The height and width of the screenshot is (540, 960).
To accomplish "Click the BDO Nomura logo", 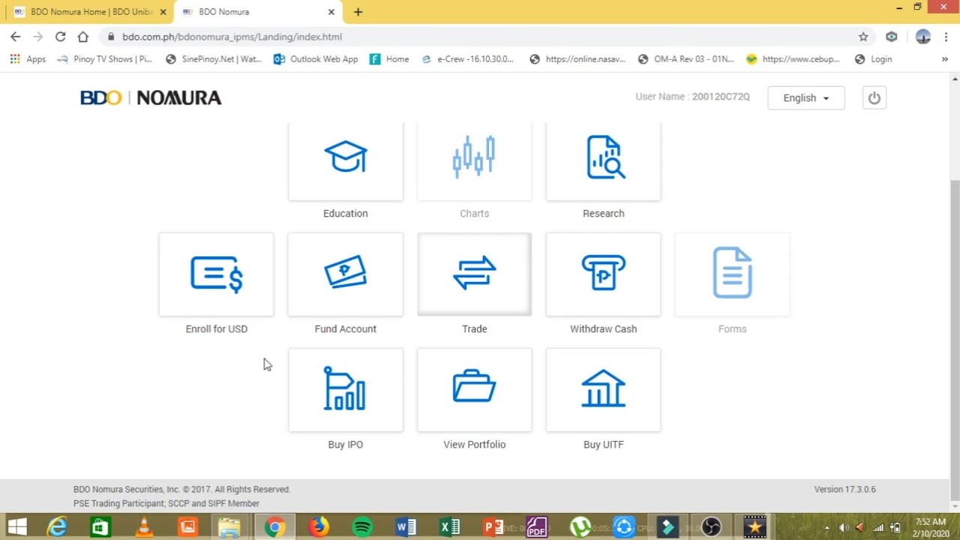I will (151, 98).
